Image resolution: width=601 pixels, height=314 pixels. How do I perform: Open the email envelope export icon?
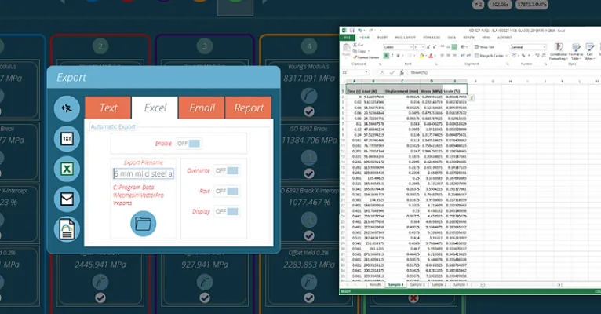click(x=67, y=199)
